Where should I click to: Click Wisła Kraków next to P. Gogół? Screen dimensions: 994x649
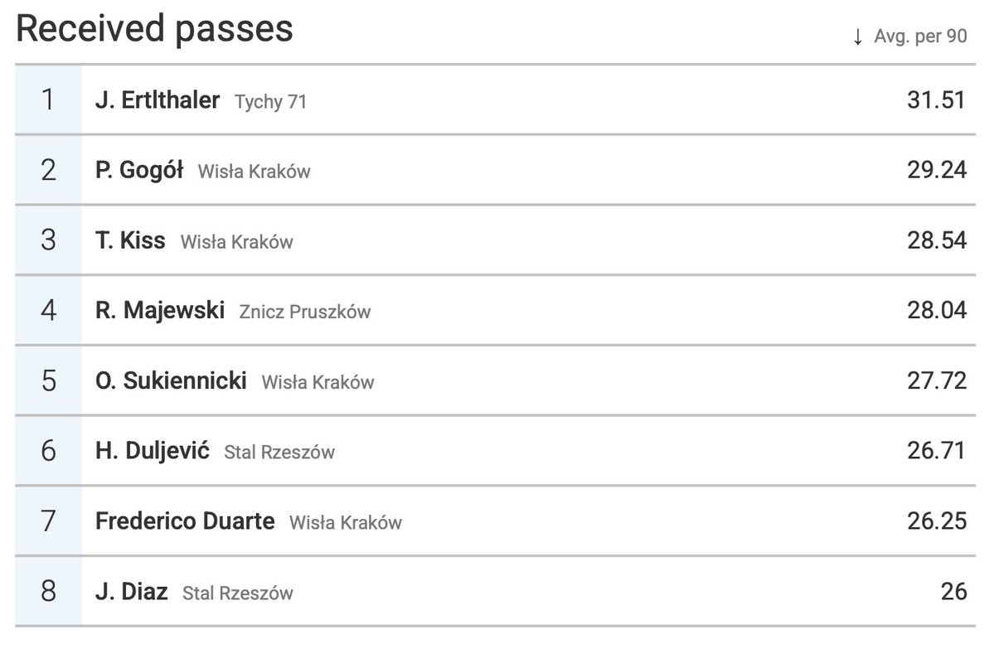coord(255,172)
